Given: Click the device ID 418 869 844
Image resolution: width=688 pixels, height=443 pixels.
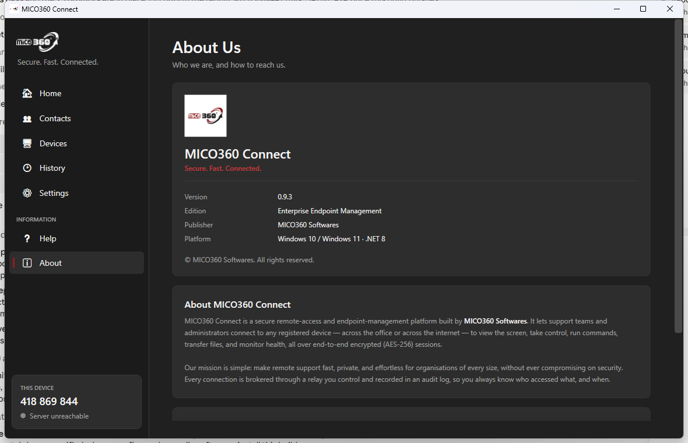Looking at the screenshot, I should 49,402.
